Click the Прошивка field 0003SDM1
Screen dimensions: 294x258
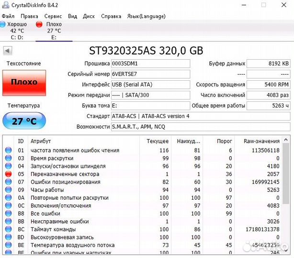[x=150, y=64]
